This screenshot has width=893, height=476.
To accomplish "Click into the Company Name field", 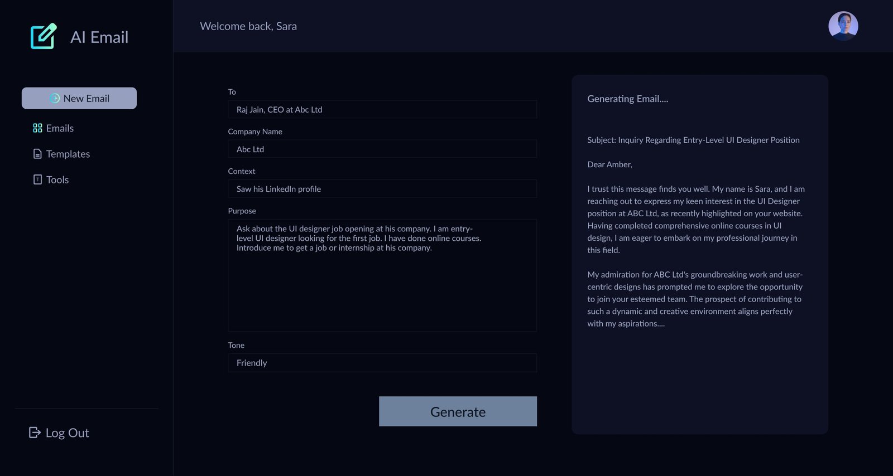I will (x=382, y=149).
